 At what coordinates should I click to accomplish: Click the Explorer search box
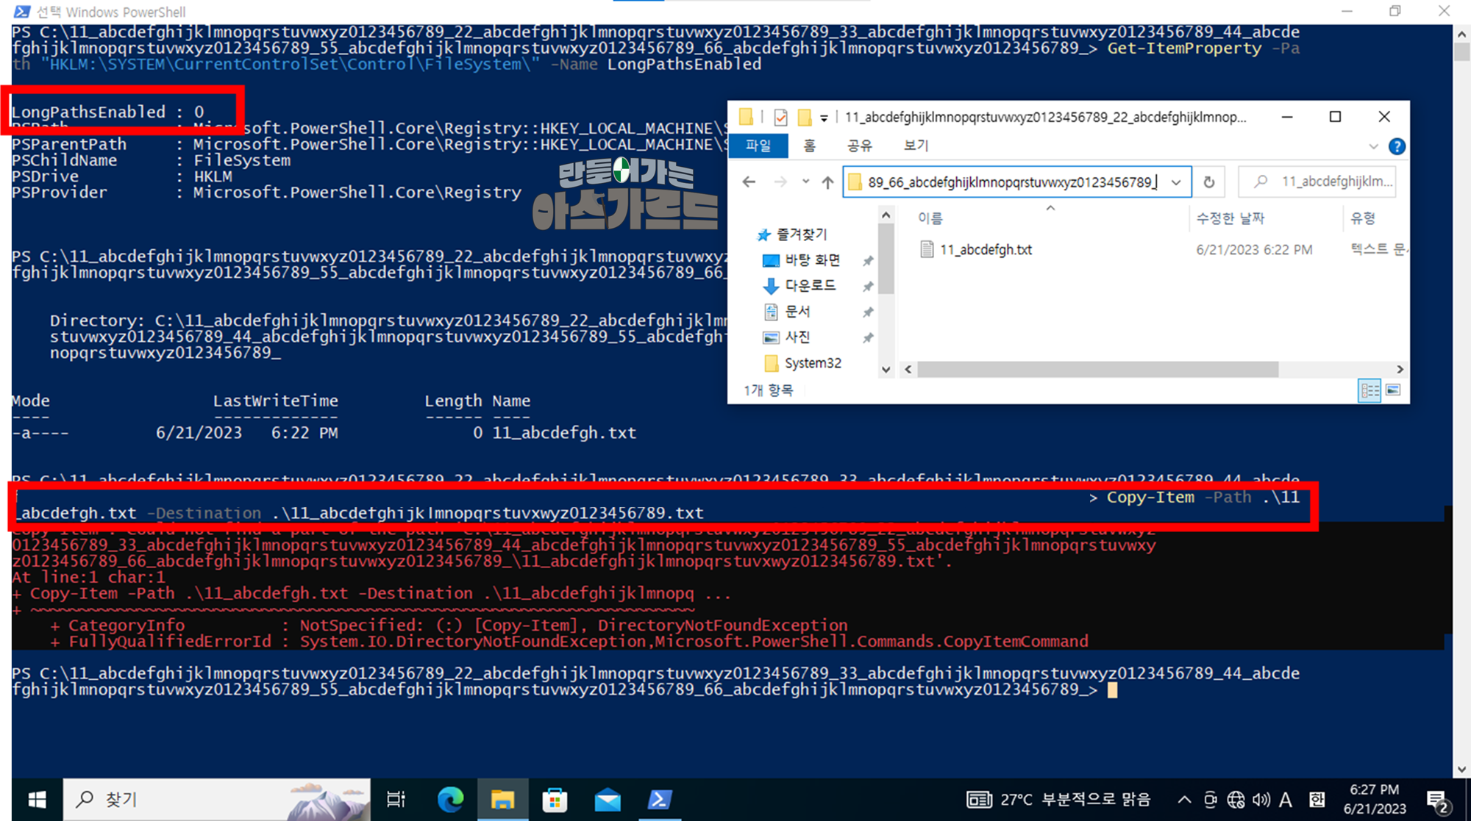(1317, 182)
